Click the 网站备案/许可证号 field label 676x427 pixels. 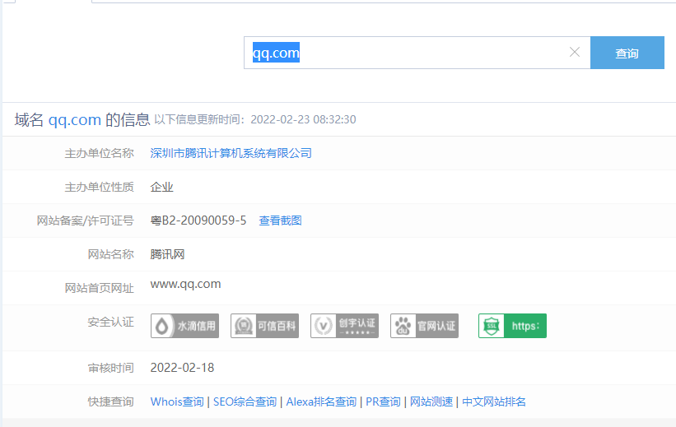86,220
